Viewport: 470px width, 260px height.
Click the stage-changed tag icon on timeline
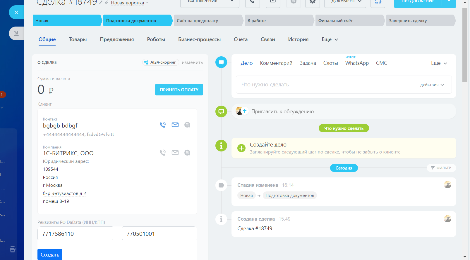coord(221,185)
